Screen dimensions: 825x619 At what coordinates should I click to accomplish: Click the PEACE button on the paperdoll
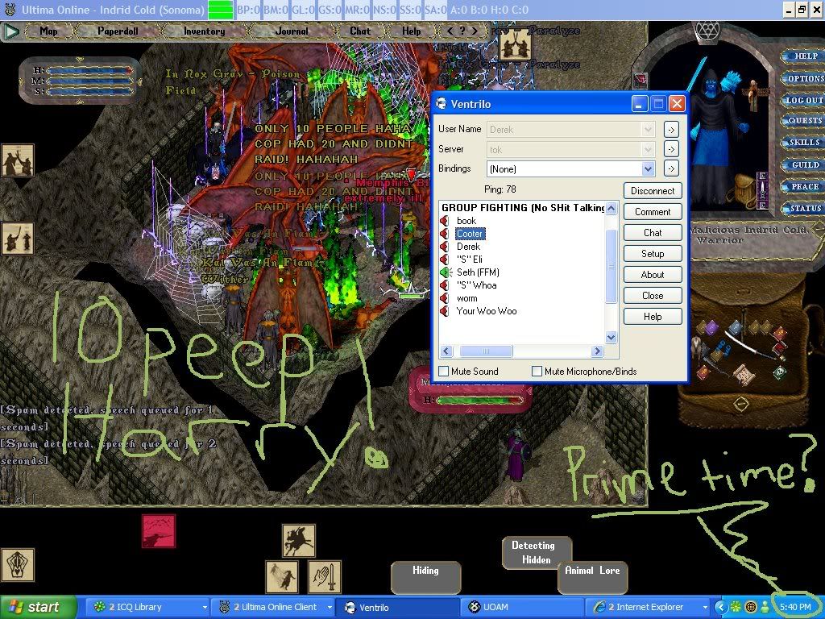point(805,186)
